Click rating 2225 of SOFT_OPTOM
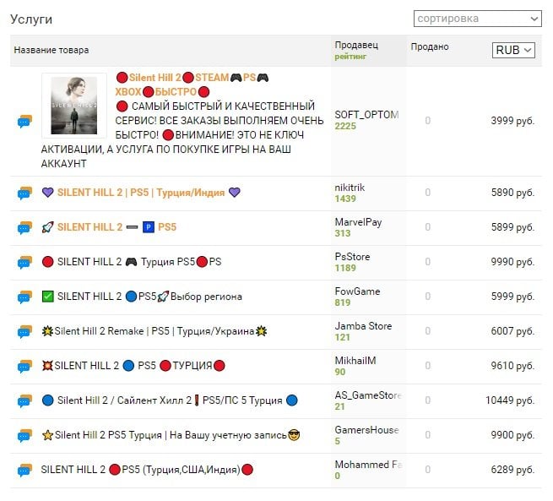Image resolution: width=553 pixels, height=501 pixels. [345, 126]
